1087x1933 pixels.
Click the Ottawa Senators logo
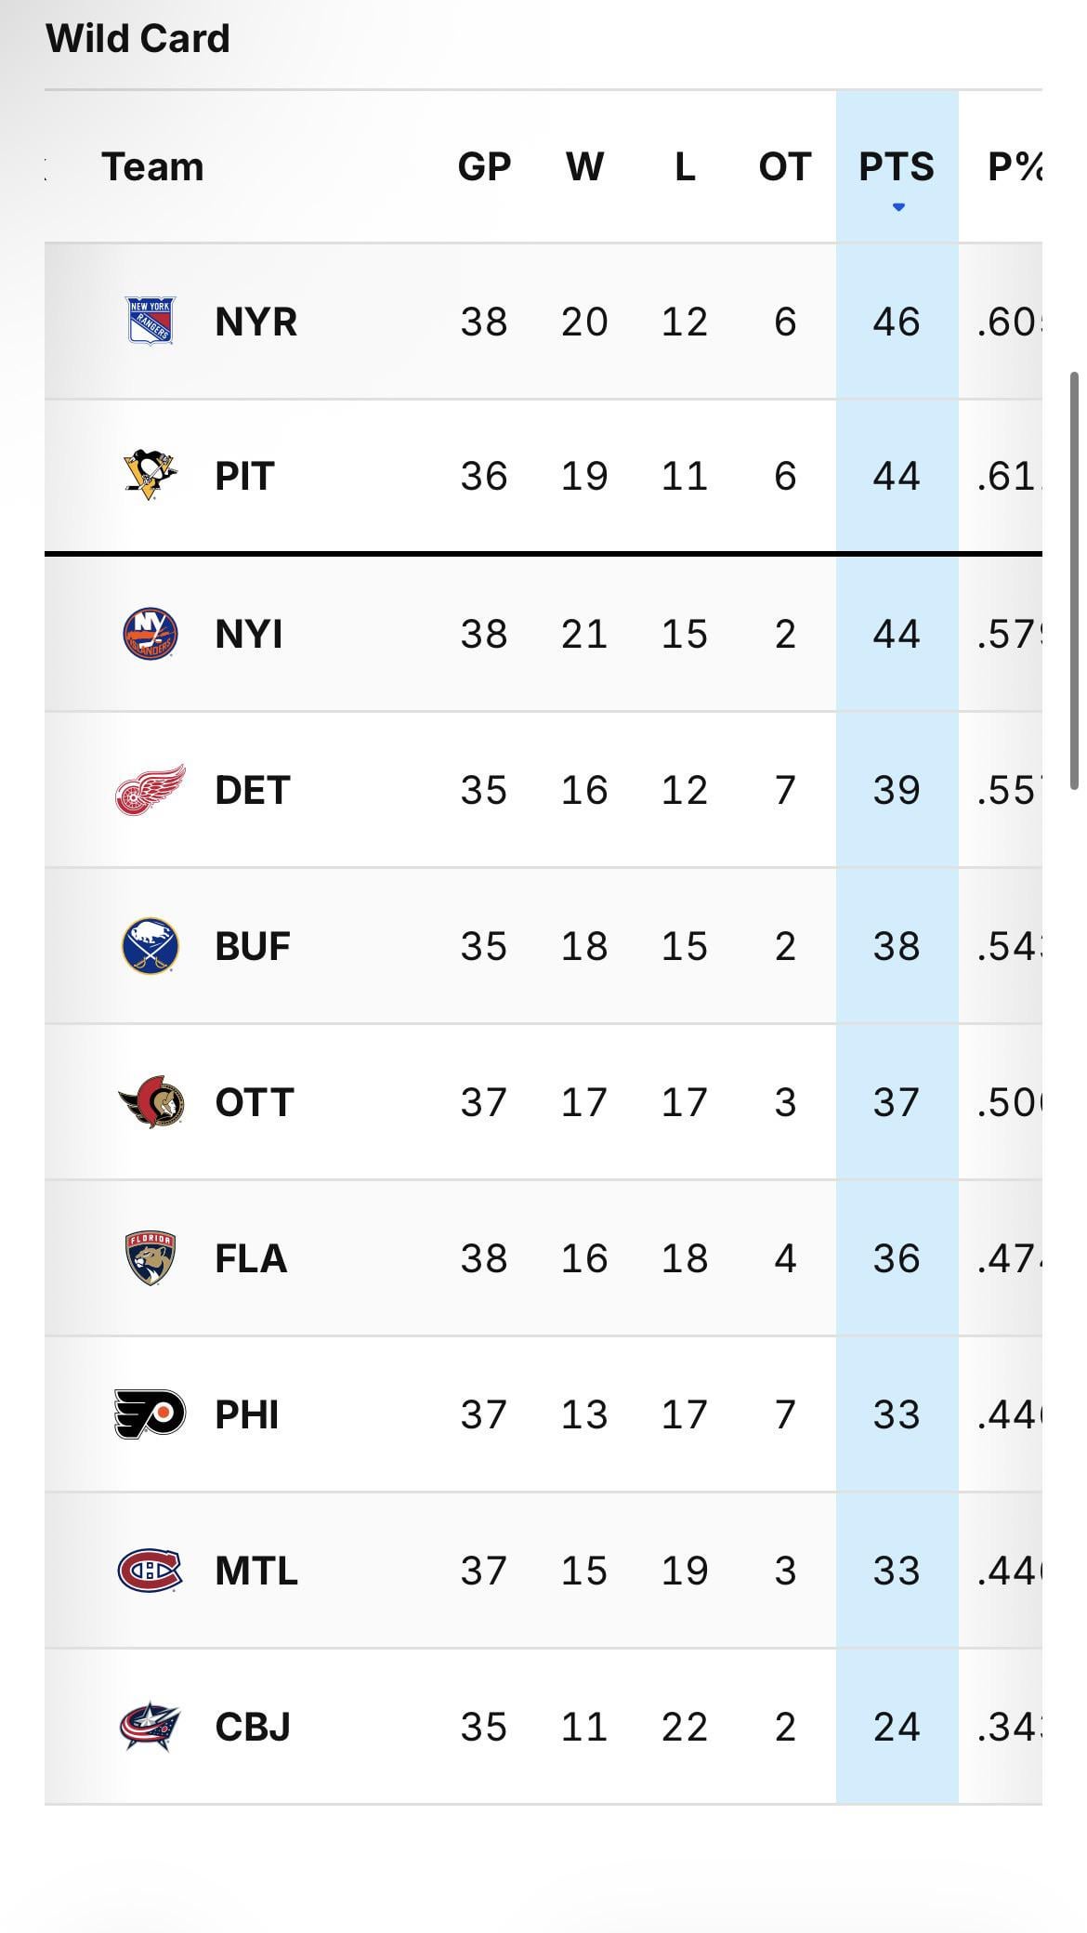tap(151, 1102)
